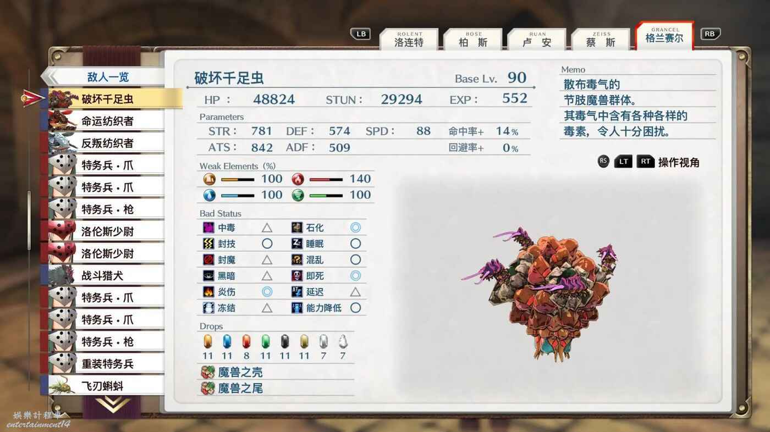Image resolution: width=770 pixels, height=432 pixels.
Task: Expand enemy list with bottom down chevron
Action: tap(113, 405)
